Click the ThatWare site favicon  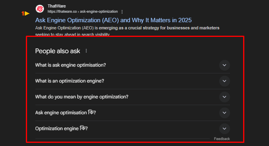(40, 9)
